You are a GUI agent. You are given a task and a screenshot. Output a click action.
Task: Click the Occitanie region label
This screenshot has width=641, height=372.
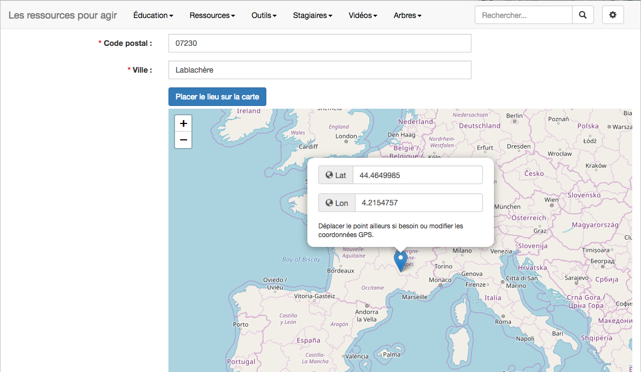click(372, 287)
